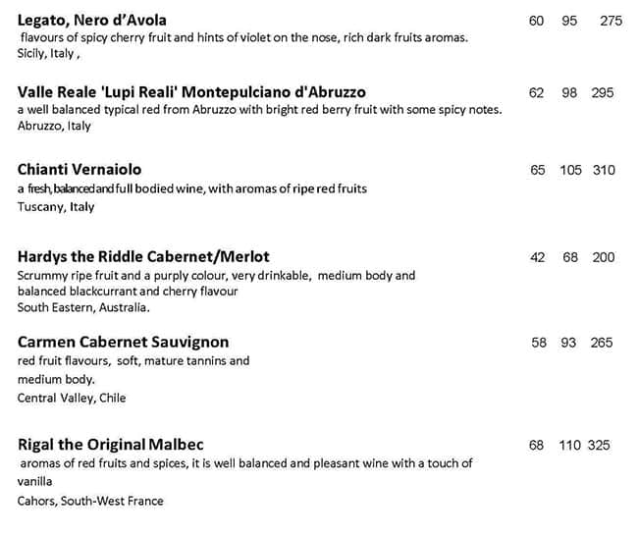Click the Chianti Vernaiolo wine name
Screen dimensions: 638x537
(80, 170)
